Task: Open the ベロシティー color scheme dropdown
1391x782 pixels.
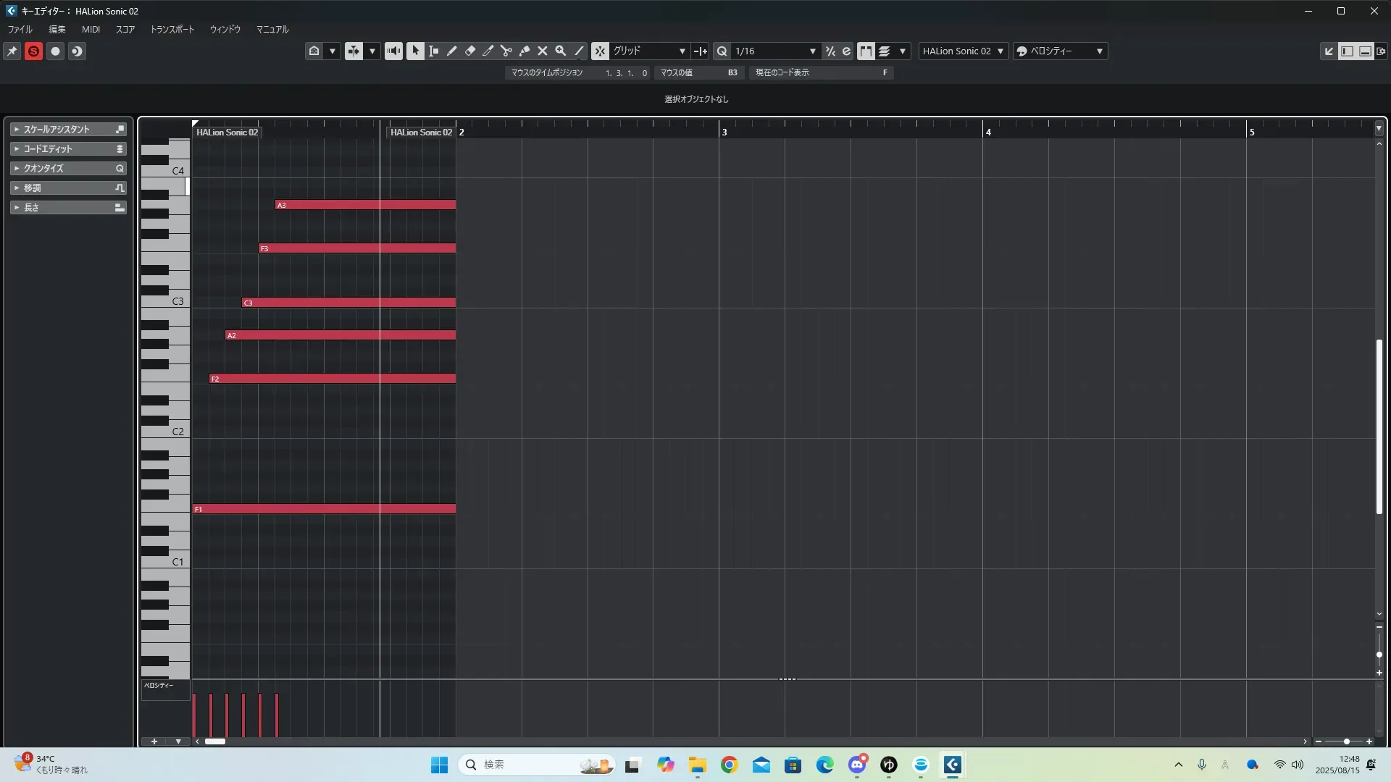Action: pyautogui.click(x=1061, y=51)
